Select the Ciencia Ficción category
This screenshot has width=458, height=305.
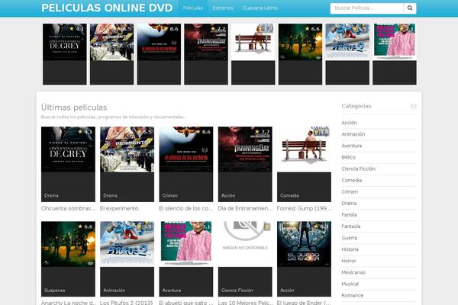pyautogui.click(x=359, y=169)
